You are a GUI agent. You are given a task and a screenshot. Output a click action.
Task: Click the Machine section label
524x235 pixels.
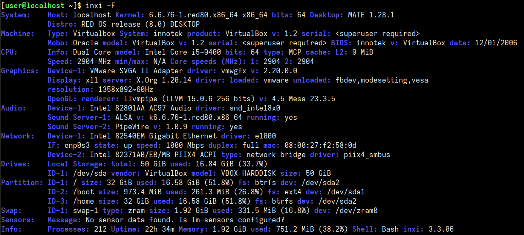click(18, 34)
